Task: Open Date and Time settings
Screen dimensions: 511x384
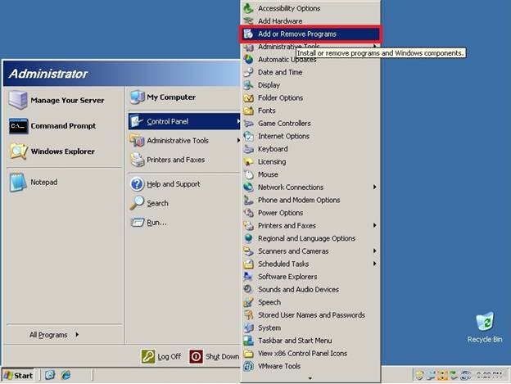Action: coord(279,73)
